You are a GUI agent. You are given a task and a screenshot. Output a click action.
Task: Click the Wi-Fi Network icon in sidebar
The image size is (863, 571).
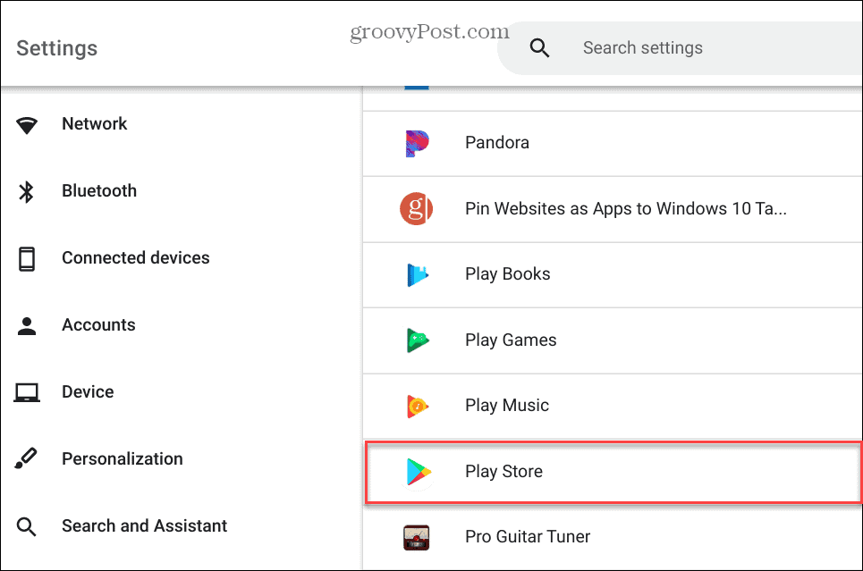point(27,125)
